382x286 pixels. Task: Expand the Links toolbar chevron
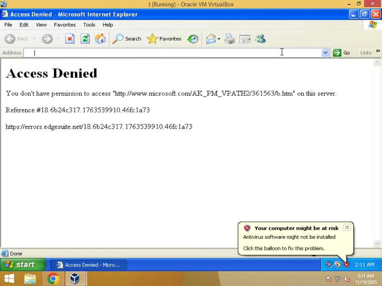(378, 51)
